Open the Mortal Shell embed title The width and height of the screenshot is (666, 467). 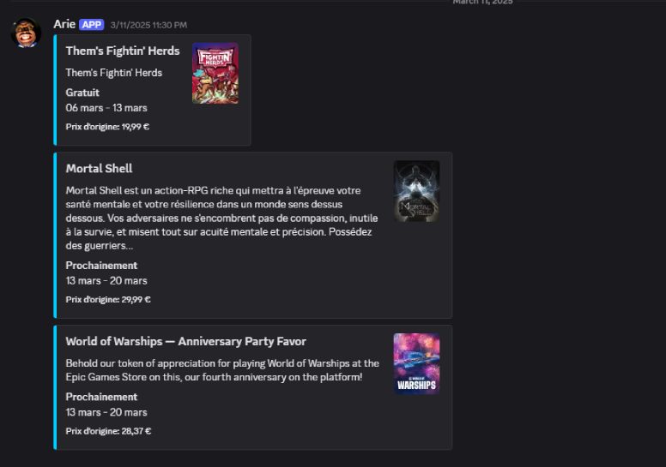pyautogui.click(x=99, y=168)
